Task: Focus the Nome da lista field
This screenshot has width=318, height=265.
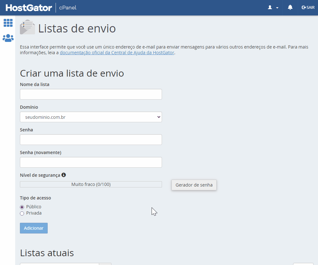Action: tap(91, 94)
